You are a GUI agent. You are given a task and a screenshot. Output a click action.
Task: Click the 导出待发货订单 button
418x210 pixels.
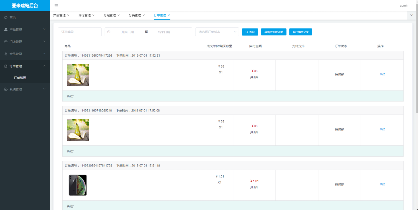coord(274,32)
